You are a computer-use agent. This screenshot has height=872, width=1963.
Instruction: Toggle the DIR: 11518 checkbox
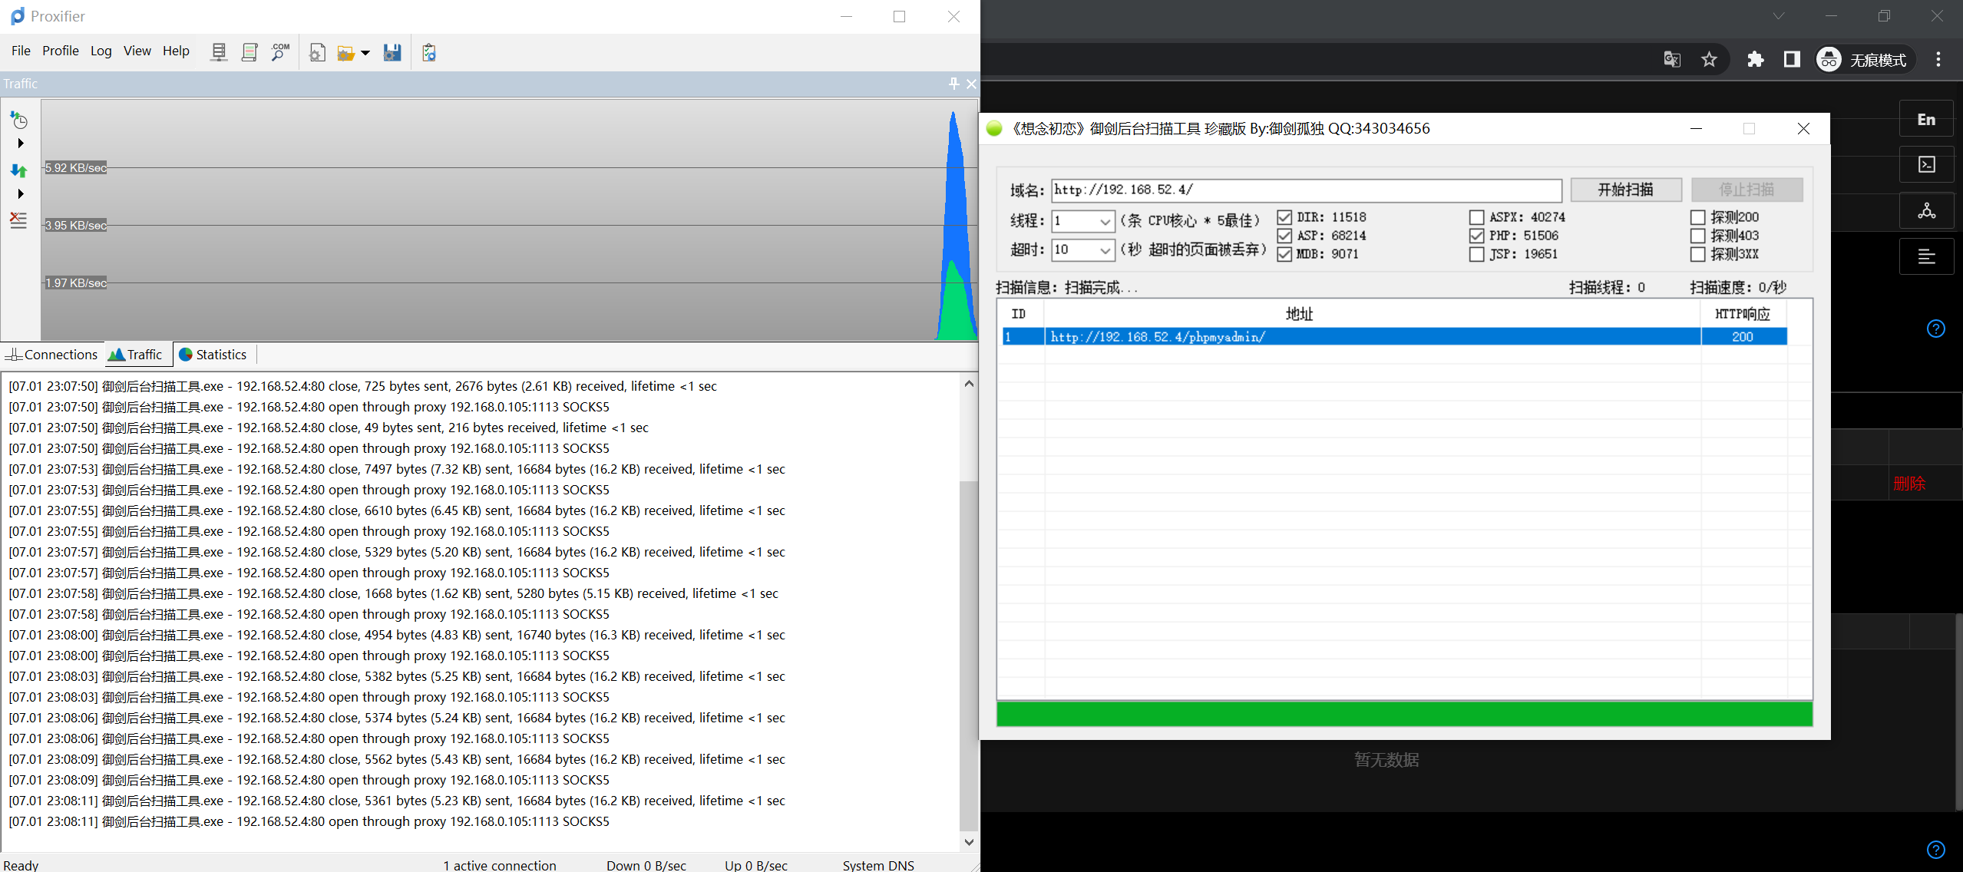pos(1284,217)
